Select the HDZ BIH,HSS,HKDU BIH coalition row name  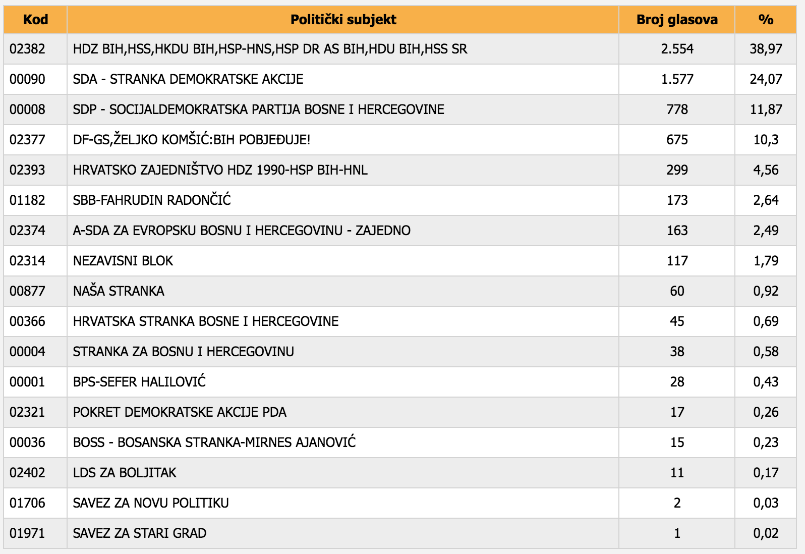270,49
